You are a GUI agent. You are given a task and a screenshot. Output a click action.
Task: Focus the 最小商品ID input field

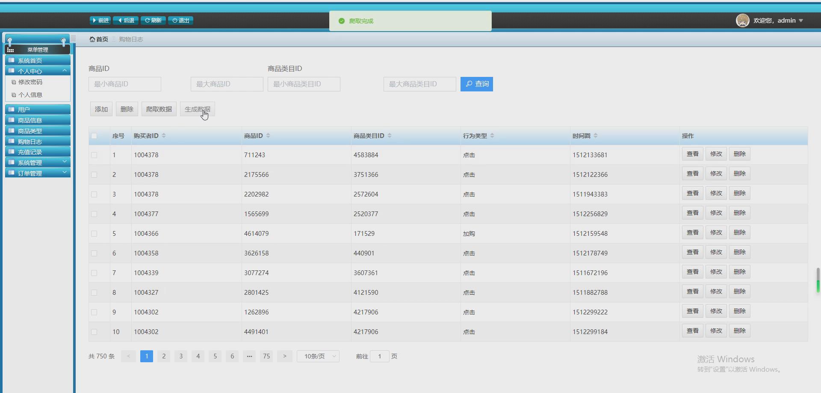[x=125, y=84]
